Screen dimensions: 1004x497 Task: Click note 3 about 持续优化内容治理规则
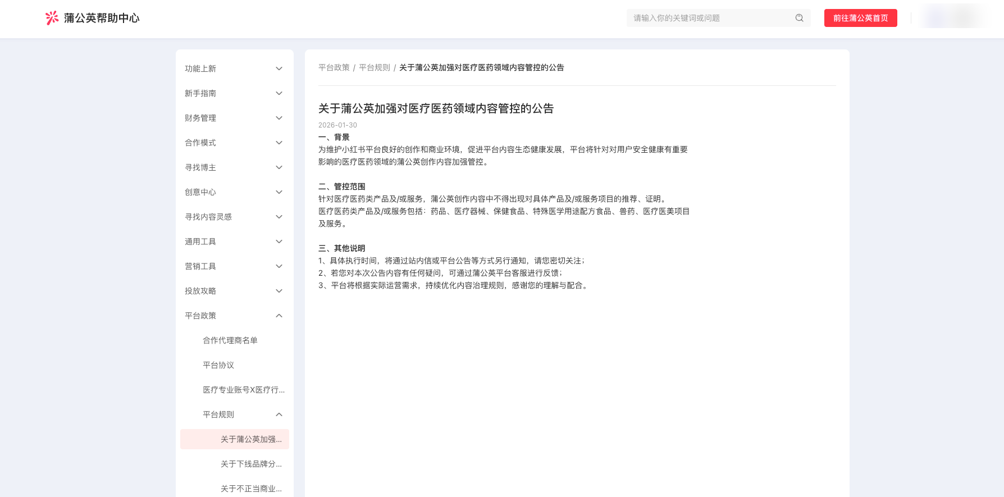pos(454,285)
